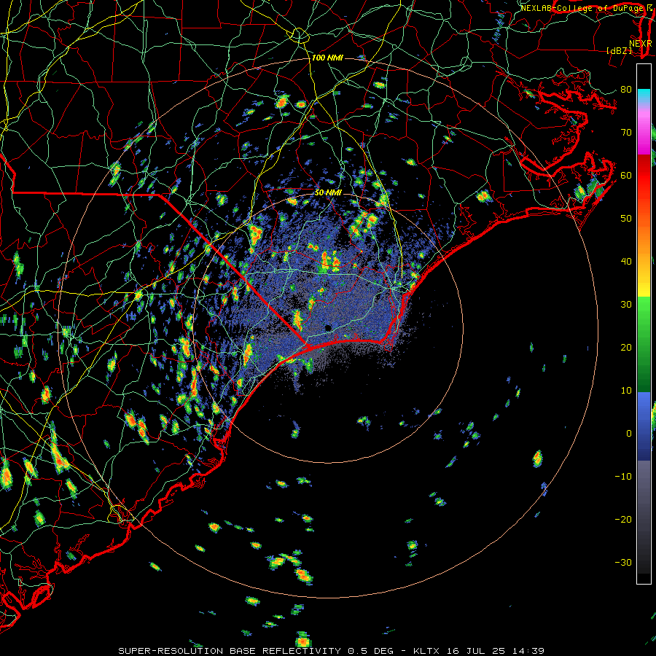Click the 50 value on the dBZ scale
Screen dimensions: 656x656
point(626,218)
